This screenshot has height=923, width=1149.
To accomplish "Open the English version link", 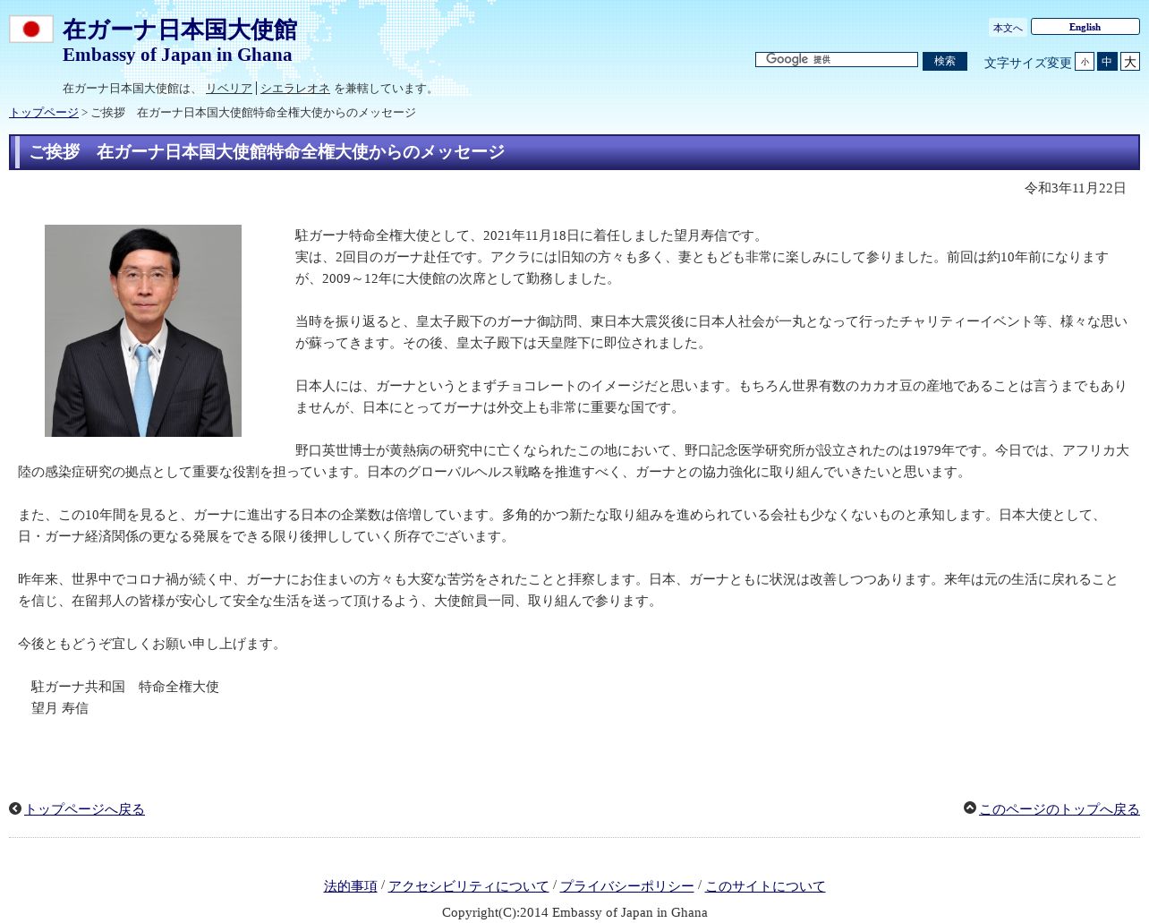I will (x=1085, y=27).
